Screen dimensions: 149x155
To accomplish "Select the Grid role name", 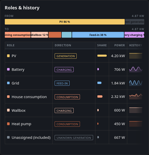I will click(15, 83).
